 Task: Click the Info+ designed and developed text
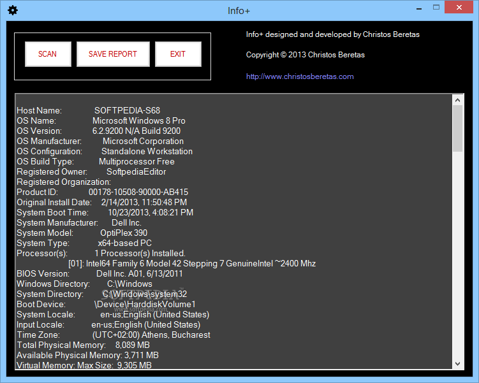click(x=333, y=34)
